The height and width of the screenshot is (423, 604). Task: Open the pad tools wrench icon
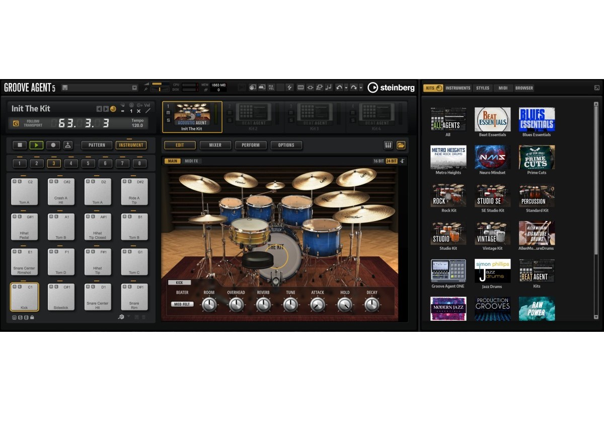(x=121, y=317)
